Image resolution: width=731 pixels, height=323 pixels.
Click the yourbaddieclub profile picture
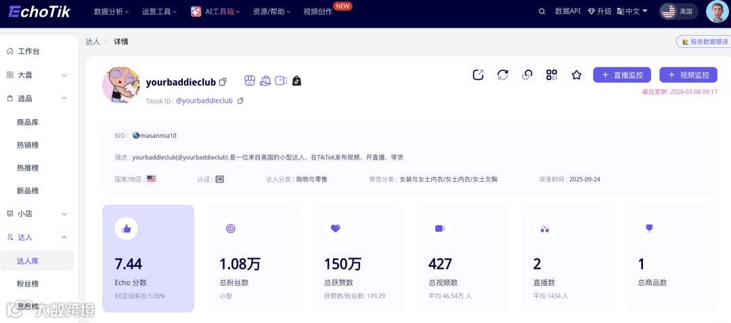pos(120,84)
